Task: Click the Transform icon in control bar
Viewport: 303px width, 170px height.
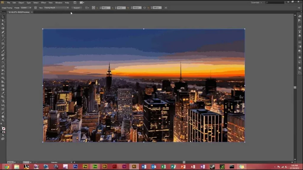Action: pos(93,8)
